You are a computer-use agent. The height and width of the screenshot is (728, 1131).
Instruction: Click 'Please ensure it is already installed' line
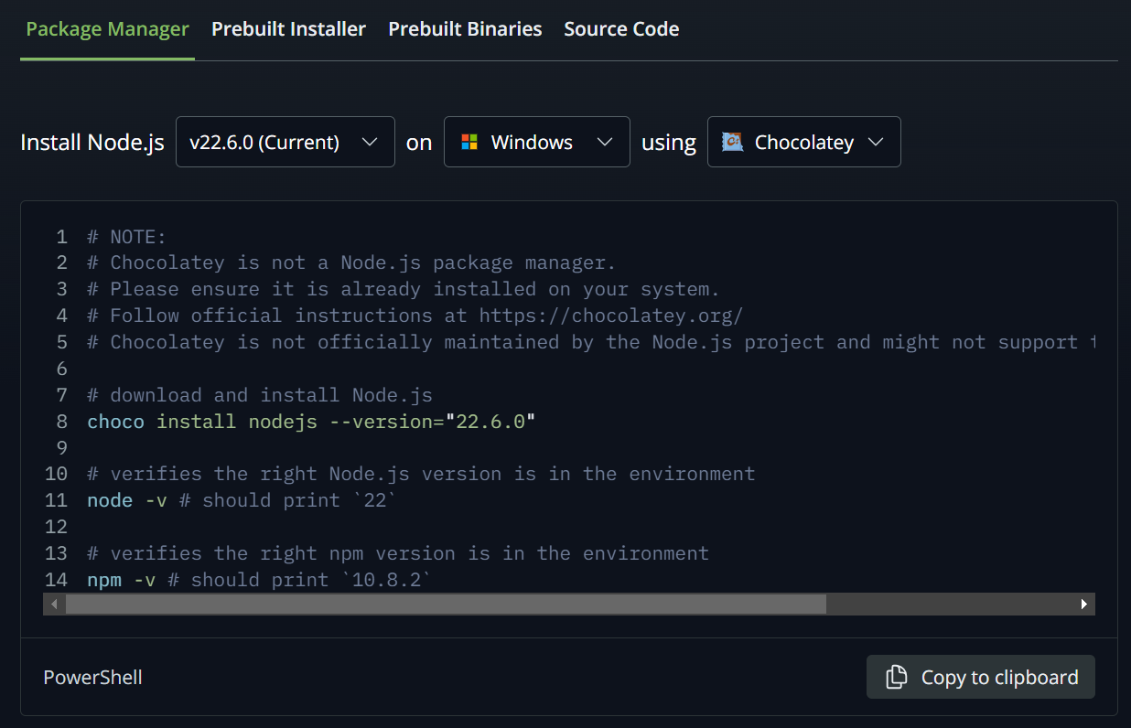404,289
